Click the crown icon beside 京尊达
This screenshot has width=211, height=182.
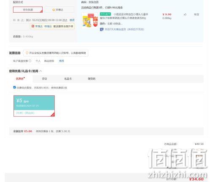[54, 10]
